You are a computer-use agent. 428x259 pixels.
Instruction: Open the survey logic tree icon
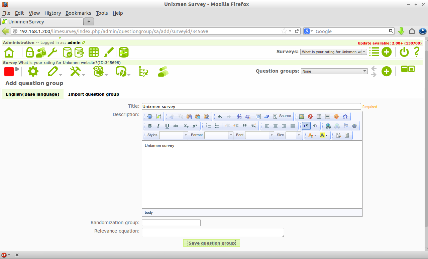143,71
